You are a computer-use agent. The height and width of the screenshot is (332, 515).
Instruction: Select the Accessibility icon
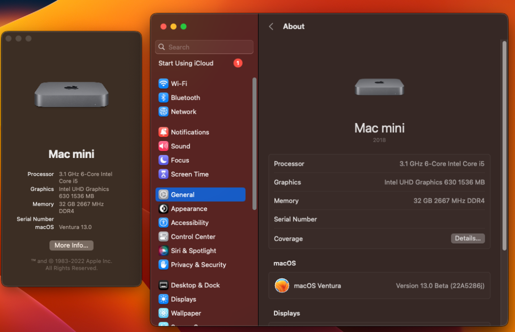(163, 223)
